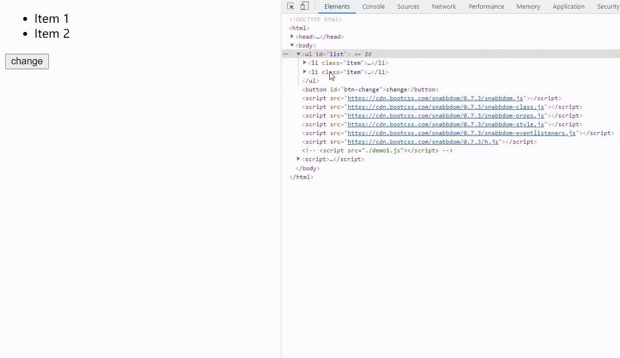Image resolution: width=620 pixels, height=358 pixels.
Task: Open the Memory tab
Action: pyautogui.click(x=528, y=6)
